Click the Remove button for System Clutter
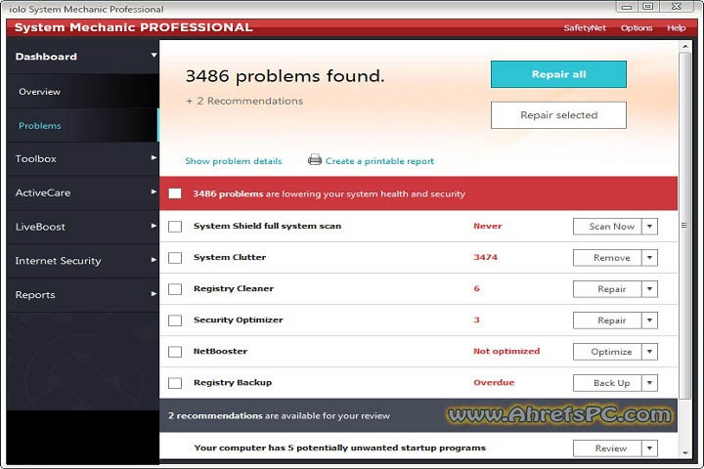The width and height of the screenshot is (704, 469). tap(607, 258)
